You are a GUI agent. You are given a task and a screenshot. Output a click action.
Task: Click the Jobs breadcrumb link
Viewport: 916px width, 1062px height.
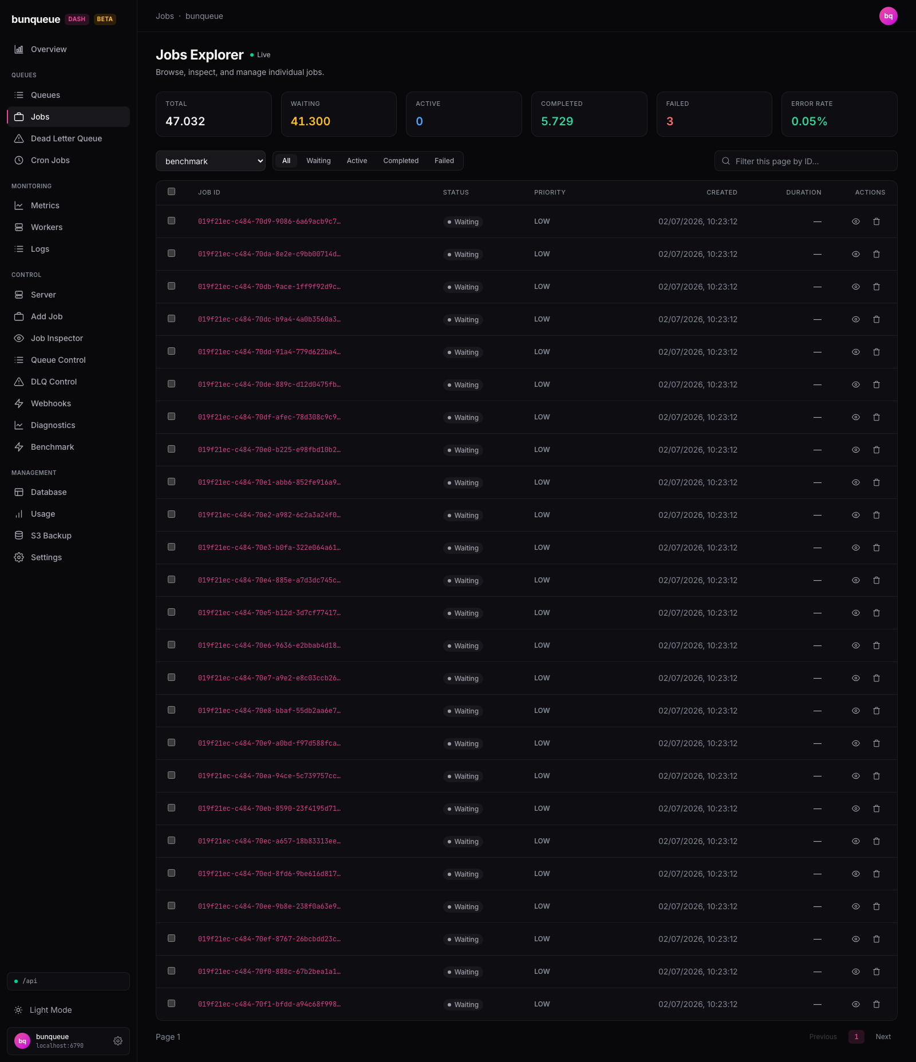point(165,16)
